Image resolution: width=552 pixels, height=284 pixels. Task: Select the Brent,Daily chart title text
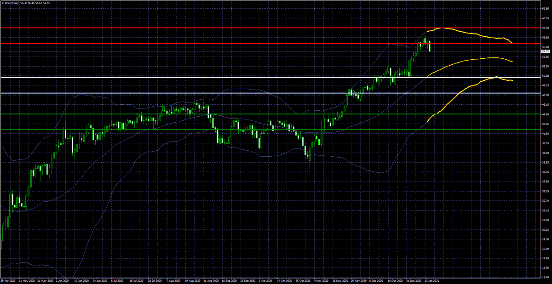(x=11, y=3)
